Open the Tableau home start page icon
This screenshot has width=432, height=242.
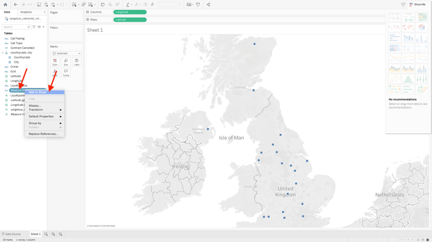coord(5,5)
